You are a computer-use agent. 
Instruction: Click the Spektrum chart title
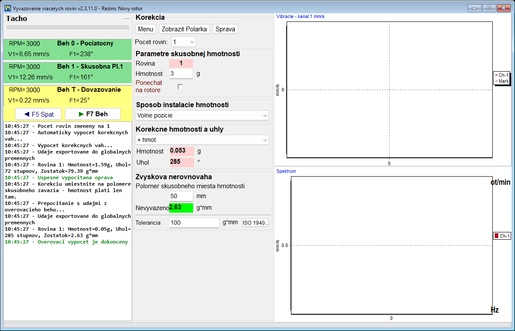tap(286, 171)
